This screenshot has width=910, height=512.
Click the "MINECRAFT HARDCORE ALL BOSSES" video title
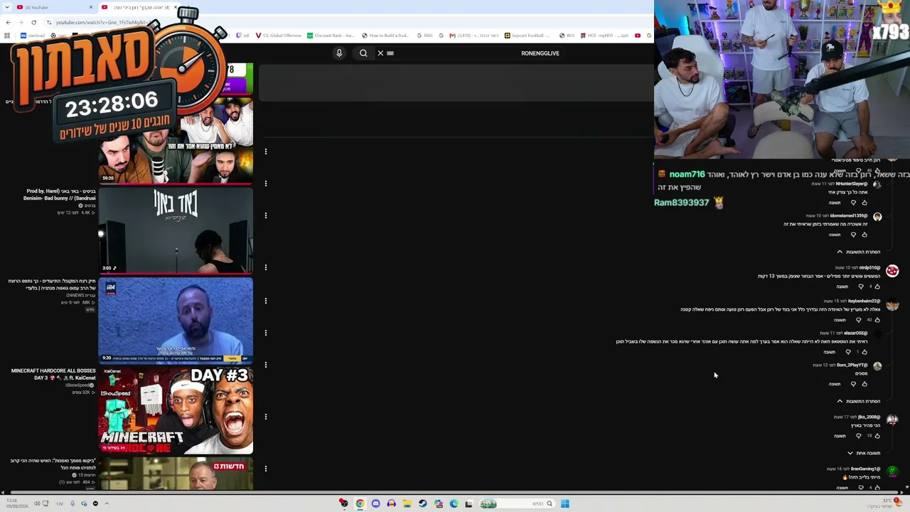pos(53,374)
